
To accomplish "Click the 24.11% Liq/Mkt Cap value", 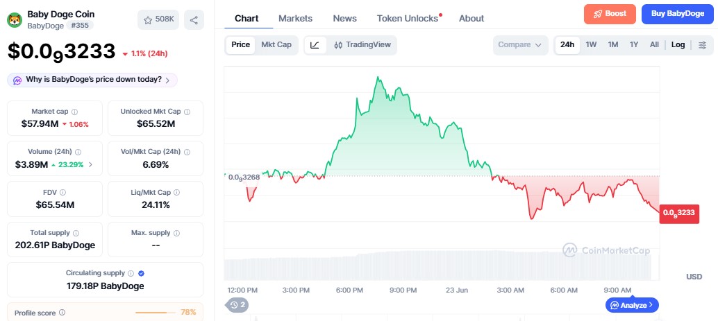I will click(156, 205).
